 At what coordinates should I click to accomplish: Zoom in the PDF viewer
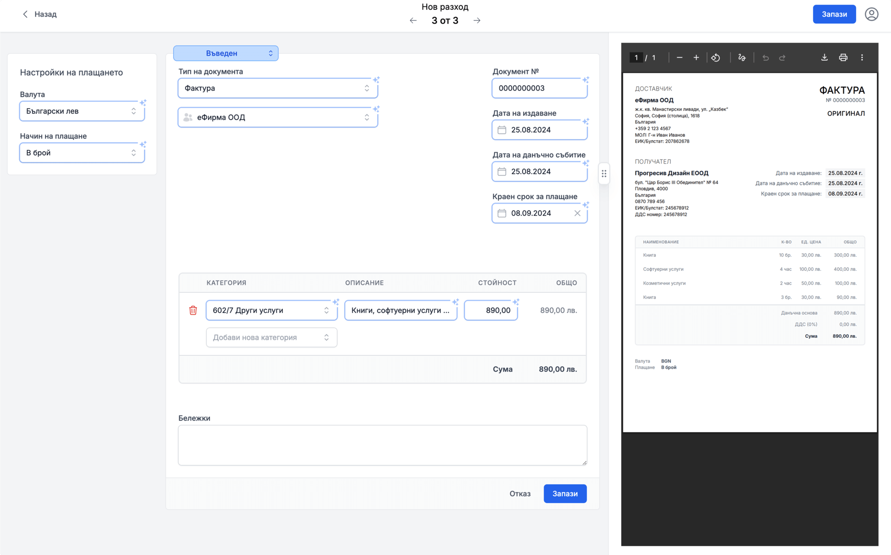point(696,57)
